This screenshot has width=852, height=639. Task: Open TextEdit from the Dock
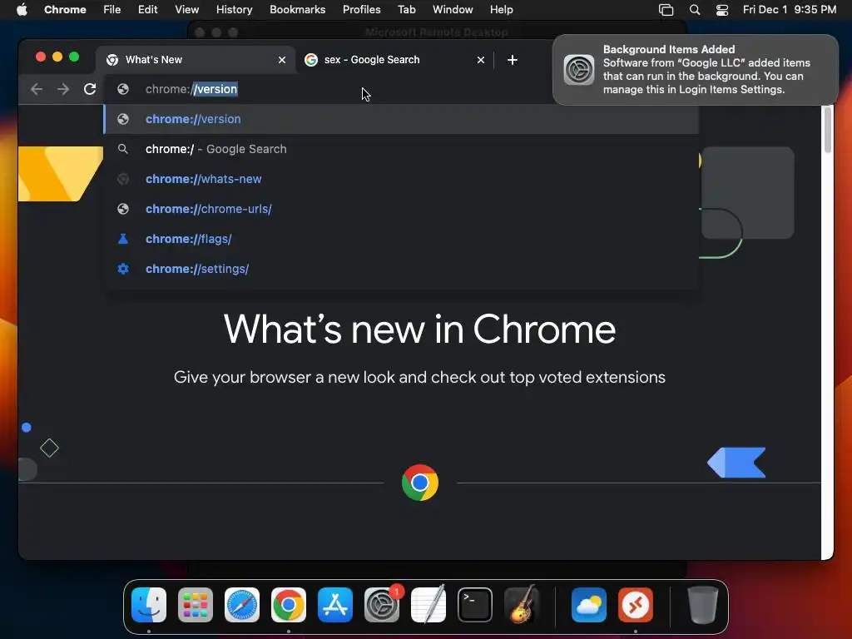point(428,605)
